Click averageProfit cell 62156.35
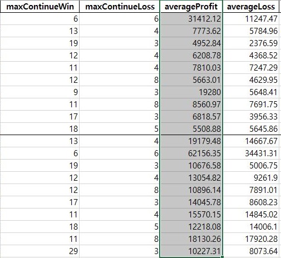The height and width of the screenshot is (258, 281). 191,153
